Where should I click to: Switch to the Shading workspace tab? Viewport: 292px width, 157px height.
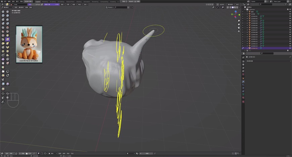coord(79,1)
